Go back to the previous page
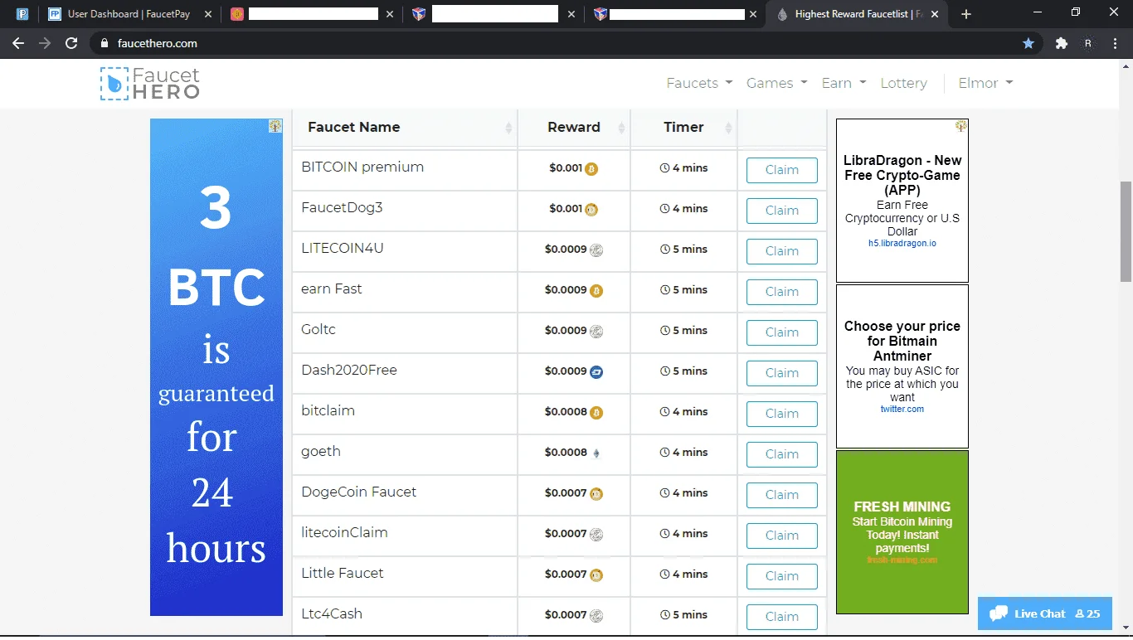The height and width of the screenshot is (640, 1133). (18, 43)
